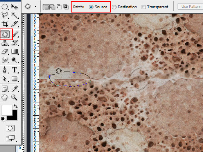The height and width of the screenshot is (152, 203).
Task: Choose the Path Selection arrow tool
Action: tap(5, 79)
